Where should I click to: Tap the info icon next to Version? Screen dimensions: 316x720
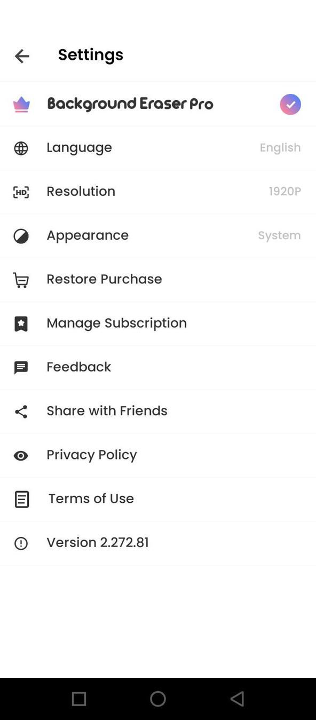point(21,543)
